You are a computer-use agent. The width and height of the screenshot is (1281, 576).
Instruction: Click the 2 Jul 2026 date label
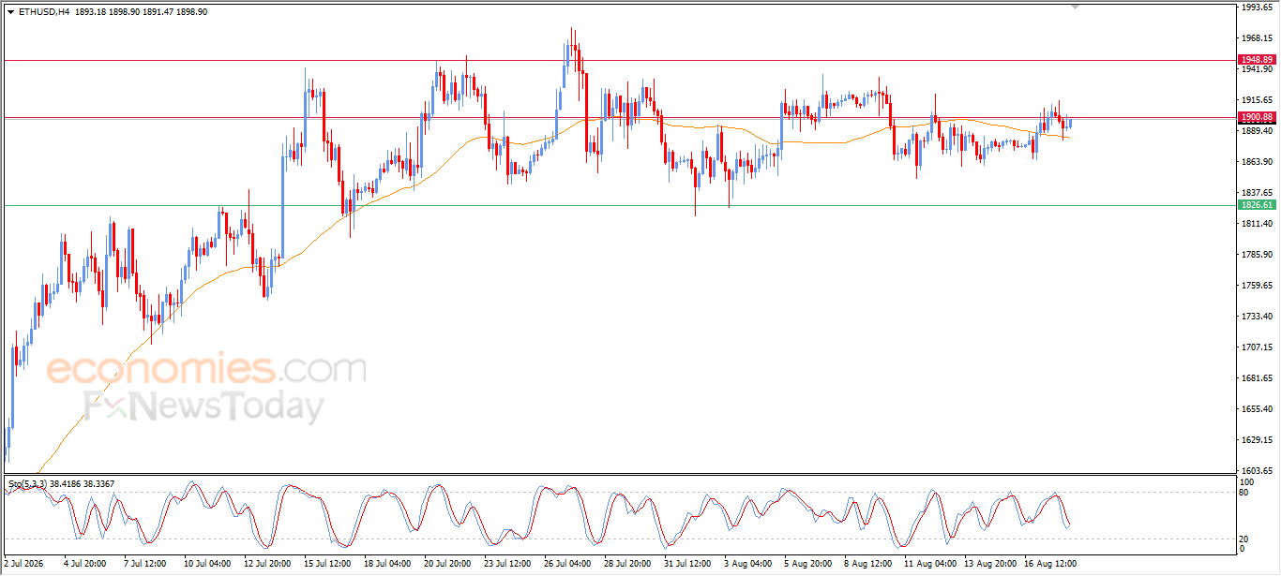coord(23,565)
